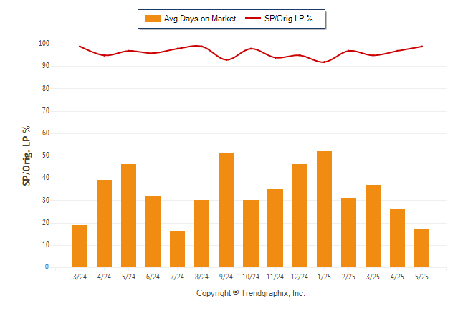Click the 9/24 bar
The image size is (463, 311).
pyautogui.click(x=226, y=210)
